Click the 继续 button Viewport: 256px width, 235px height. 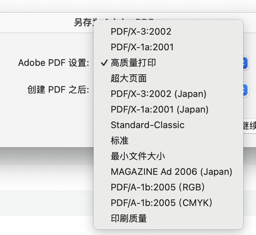pos(250,125)
